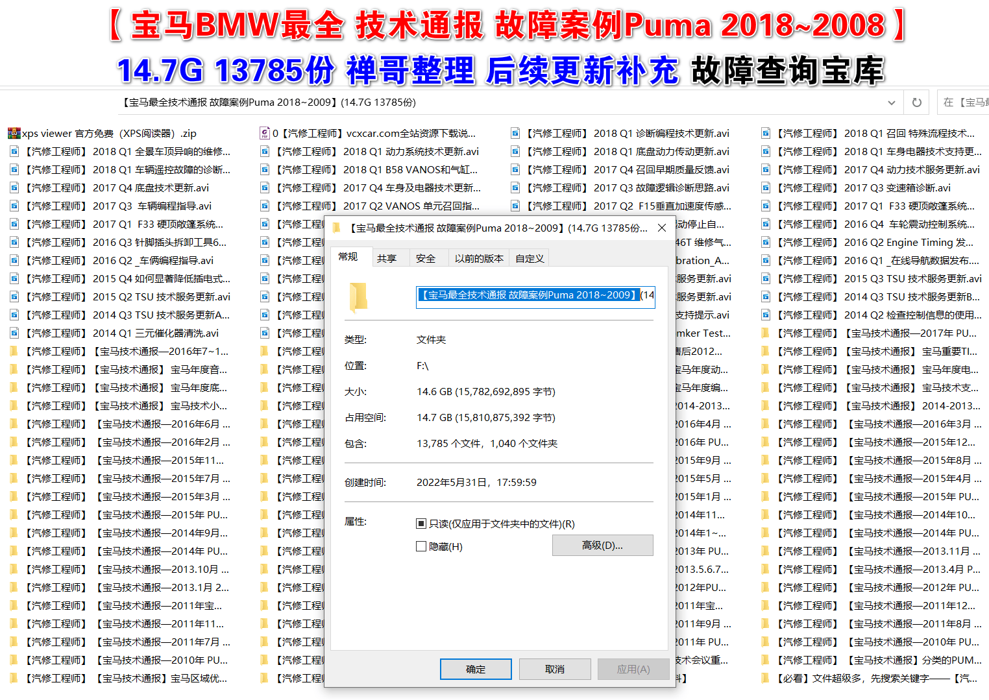Open the "xps viewer 官方免费" zip file
The height and width of the screenshot is (700, 989).
104,133
